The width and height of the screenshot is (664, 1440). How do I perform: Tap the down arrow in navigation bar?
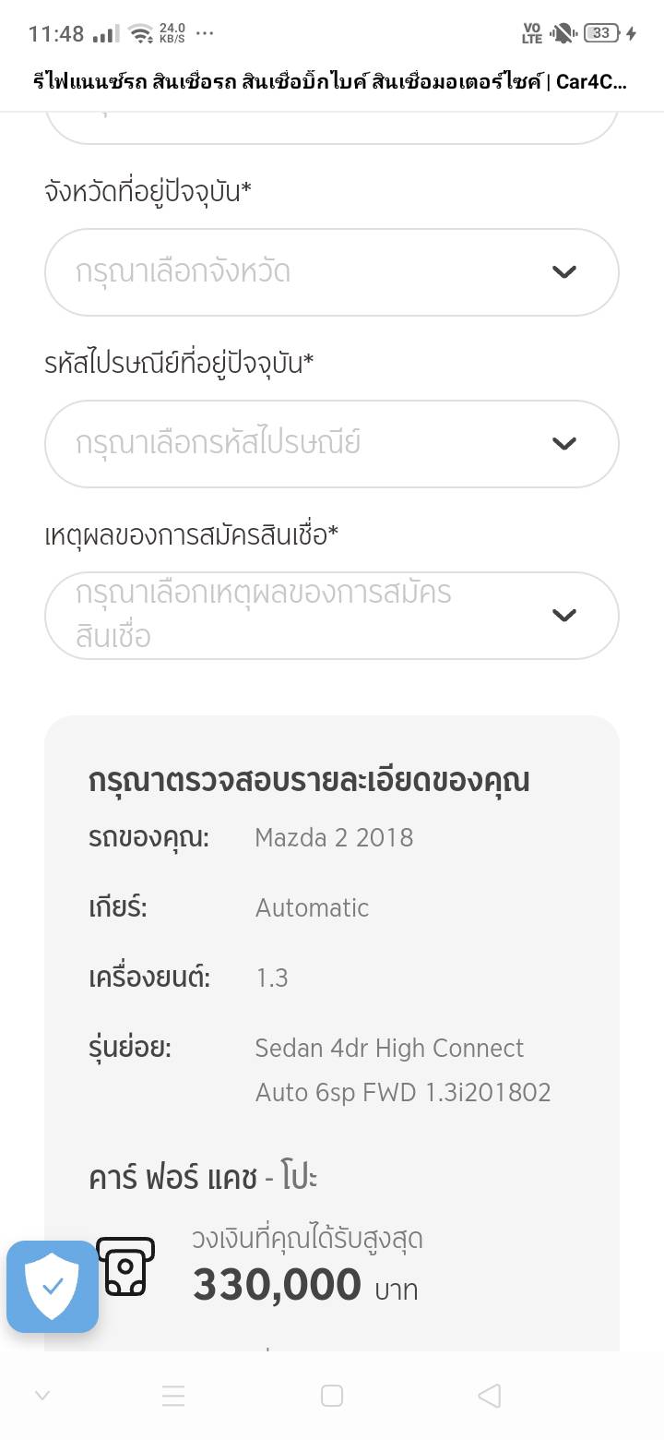coord(42,1396)
